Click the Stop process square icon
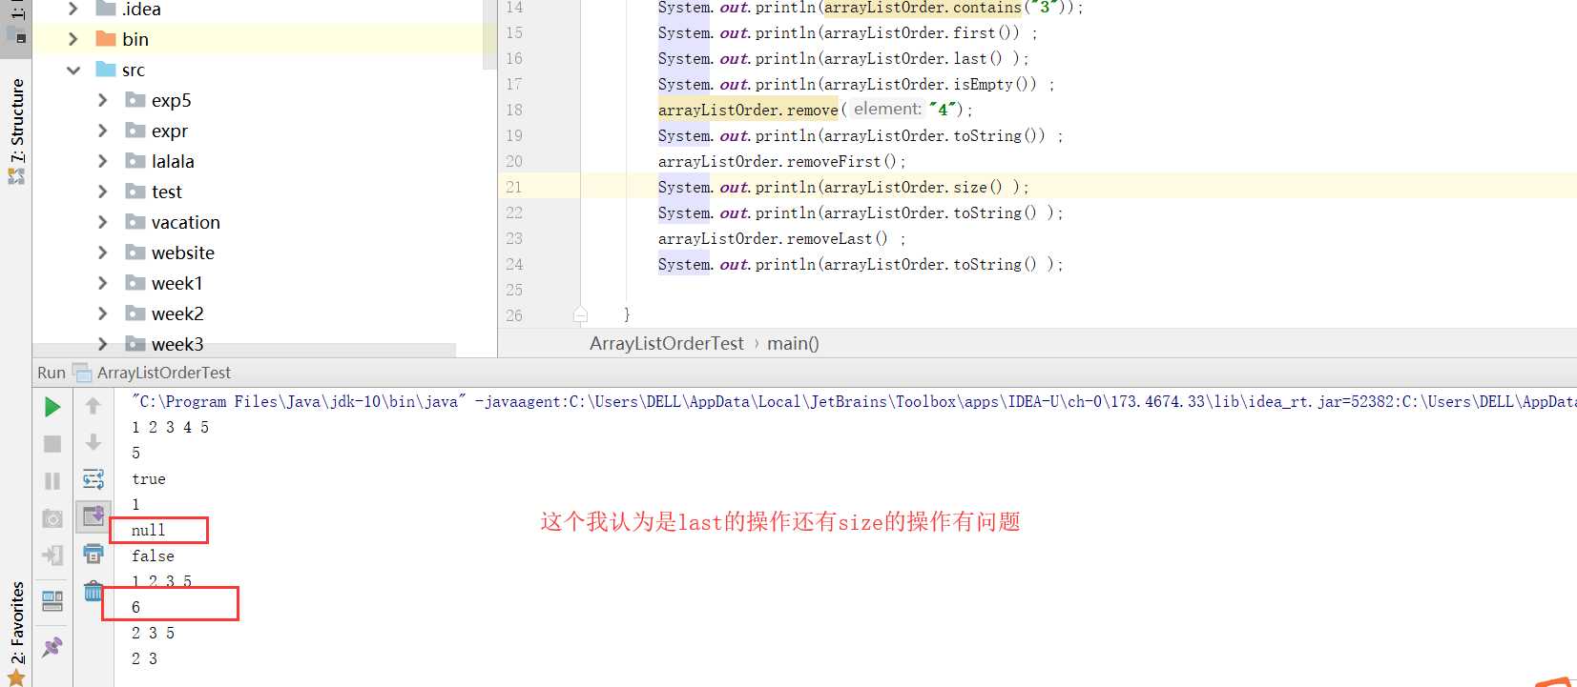The image size is (1577, 687). [52, 444]
